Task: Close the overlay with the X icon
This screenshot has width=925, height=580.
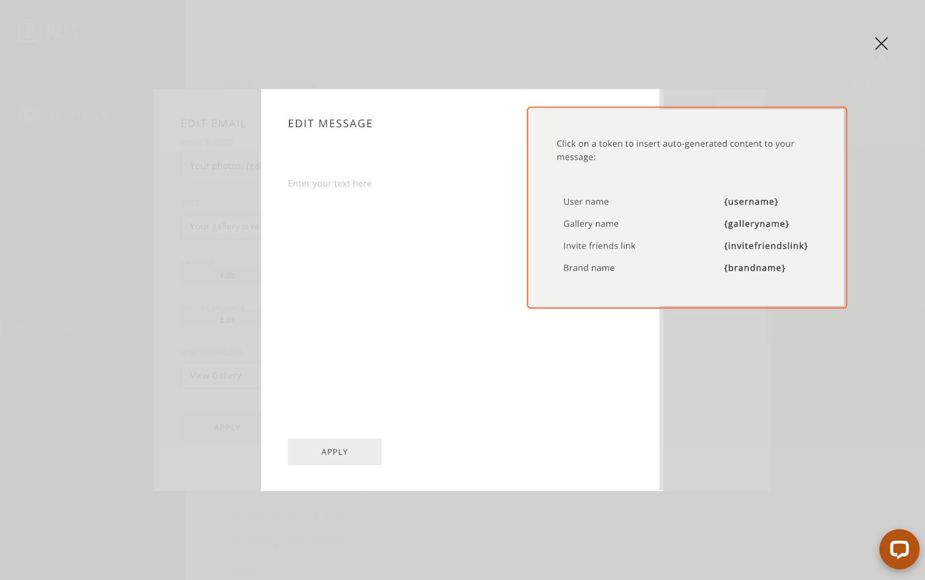Action: point(881,43)
